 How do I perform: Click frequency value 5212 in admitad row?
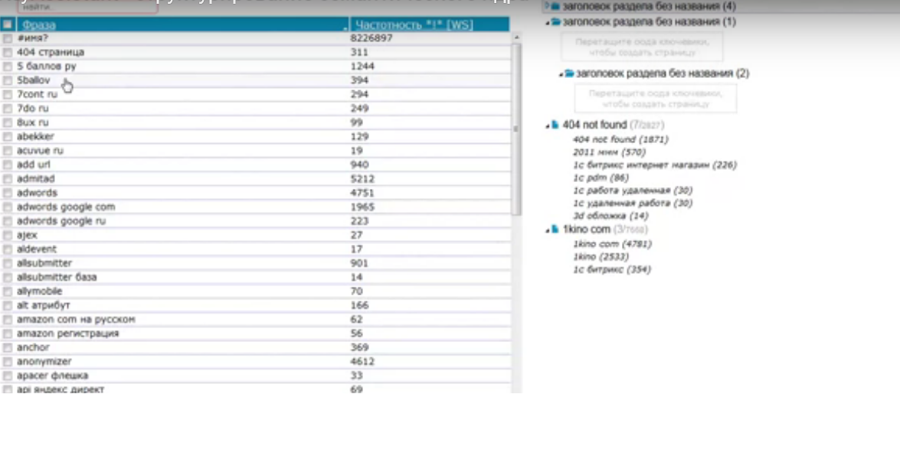pos(362,179)
